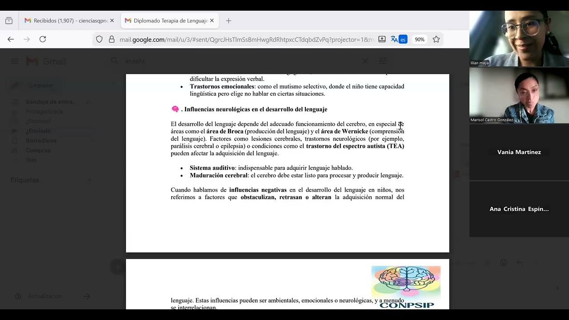Click the Actualización arrow icon
The width and height of the screenshot is (569, 320).
point(87,296)
